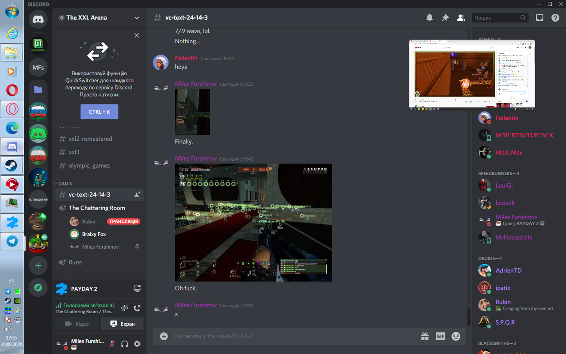The width and height of the screenshot is (566, 354).
Task: Close the QuickSwitcher tip
Action: coord(137,35)
